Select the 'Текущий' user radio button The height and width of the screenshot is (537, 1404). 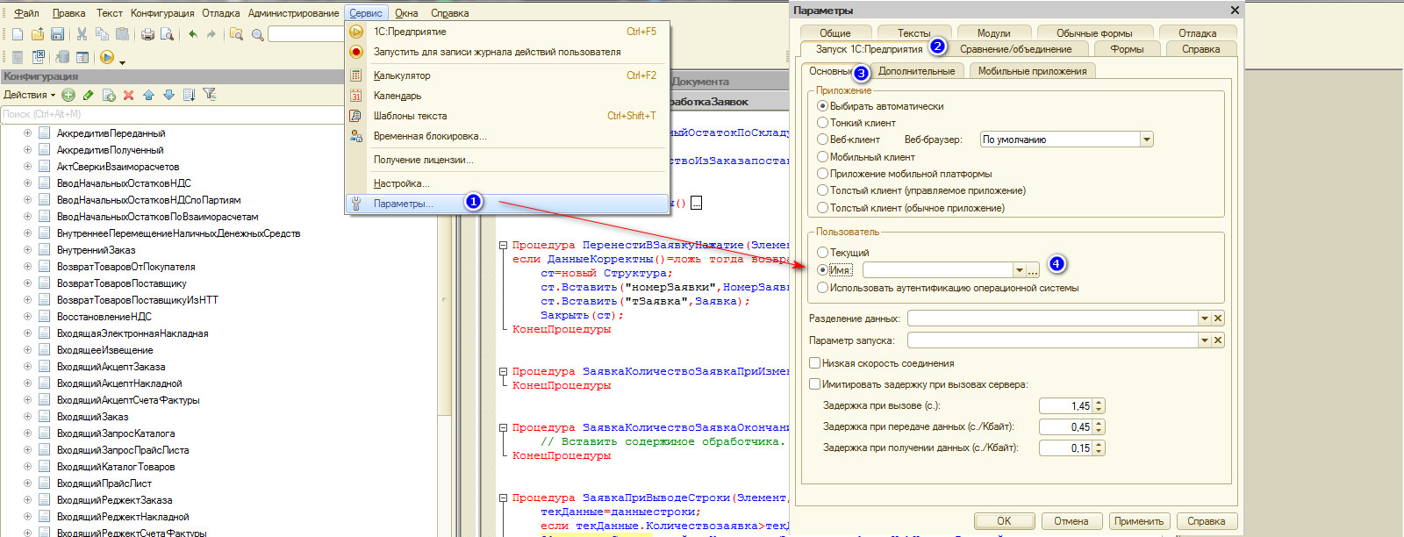823,253
